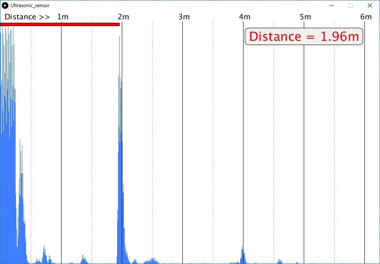Click the Distance = 1.96m readout box
380x264 pixels.
(304, 37)
